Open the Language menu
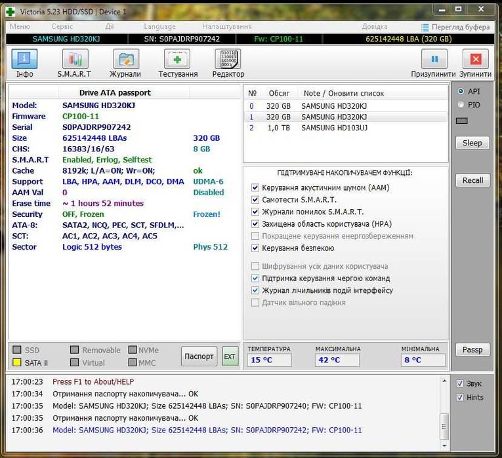The height and width of the screenshot is (458, 502). tap(159, 27)
